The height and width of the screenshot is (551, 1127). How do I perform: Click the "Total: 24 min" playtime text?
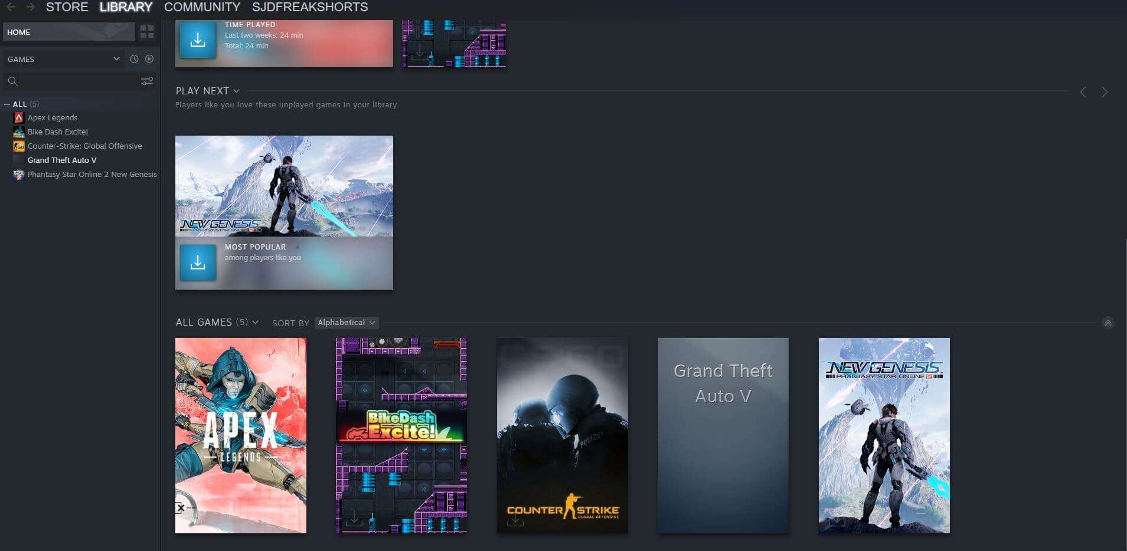pos(246,46)
